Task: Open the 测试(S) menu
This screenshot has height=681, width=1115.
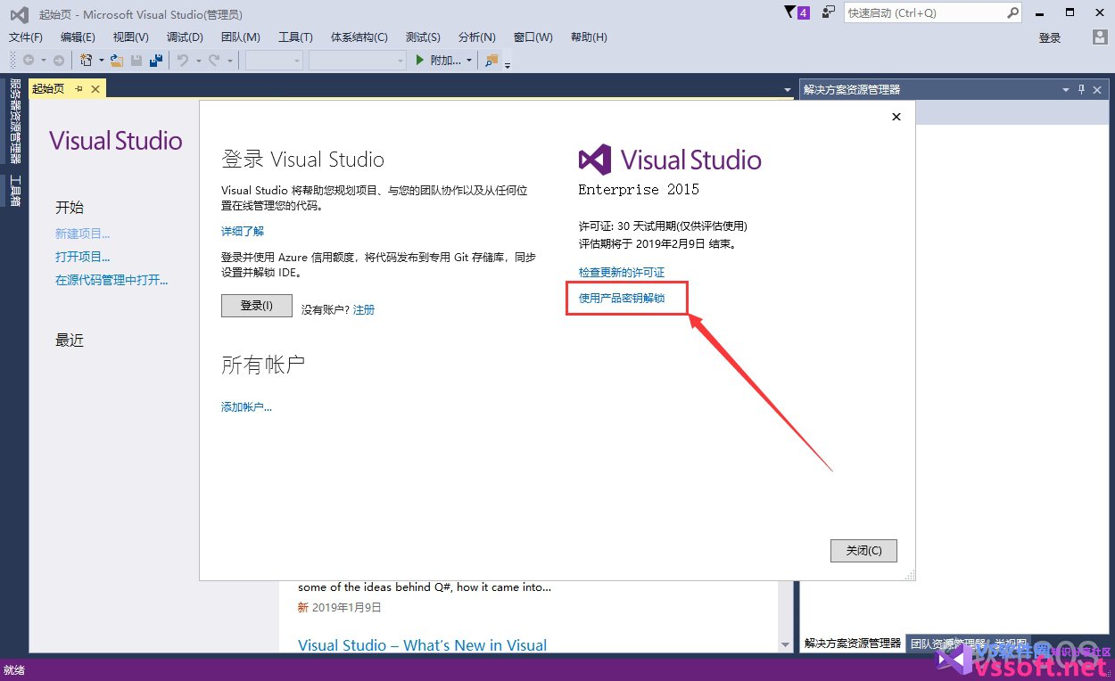Action: point(423,37)
